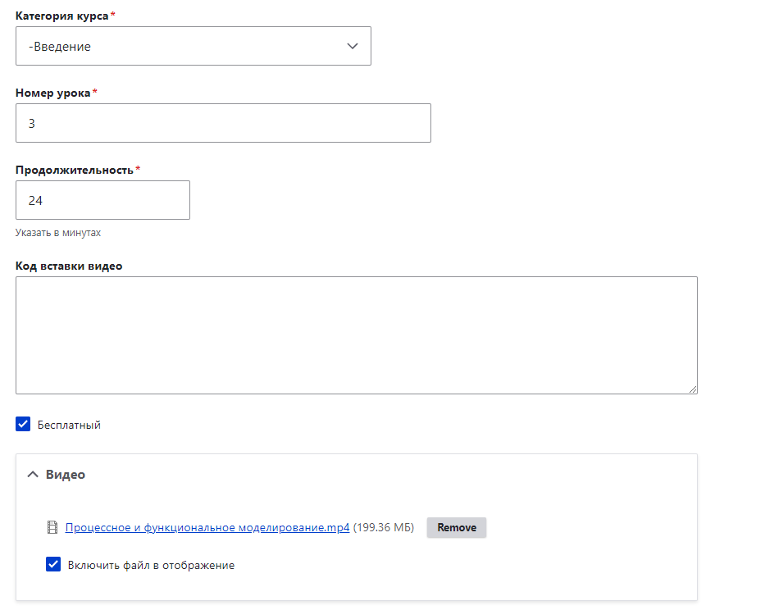Open Процессное и функциональное моделирование.mp4 link
This screenshot has width=765, height=610.
click(207, 527)
